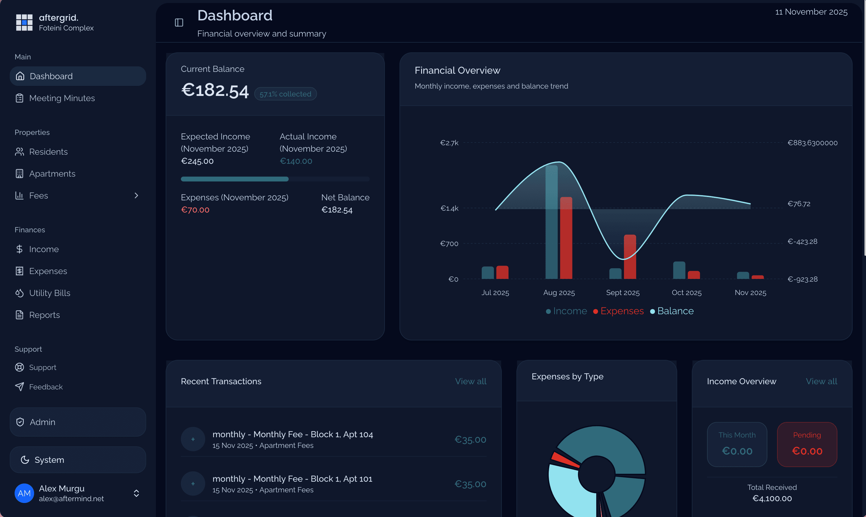
Task: View all Recent Transactions
Action: point(471,382)
